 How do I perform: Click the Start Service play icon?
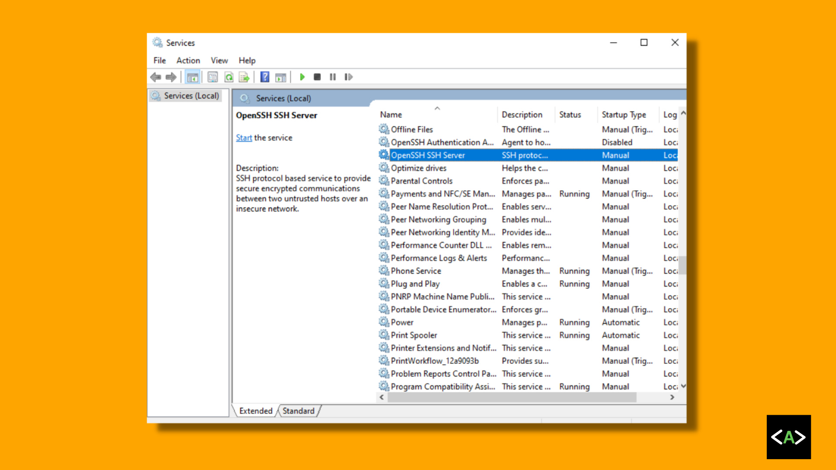click(302, 77)
